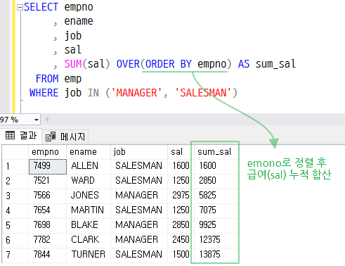Select the empno column header
The image size is (345, 266).
(x=47, y=152)
